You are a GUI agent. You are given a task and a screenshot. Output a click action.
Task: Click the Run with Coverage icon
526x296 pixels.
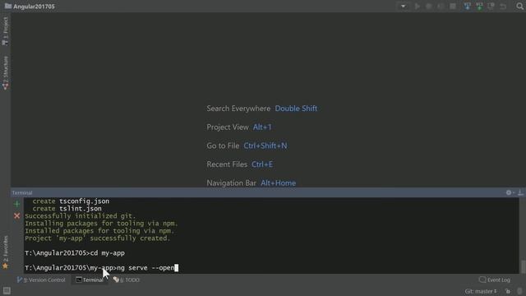pyautogui.click(x=441, y=6)
